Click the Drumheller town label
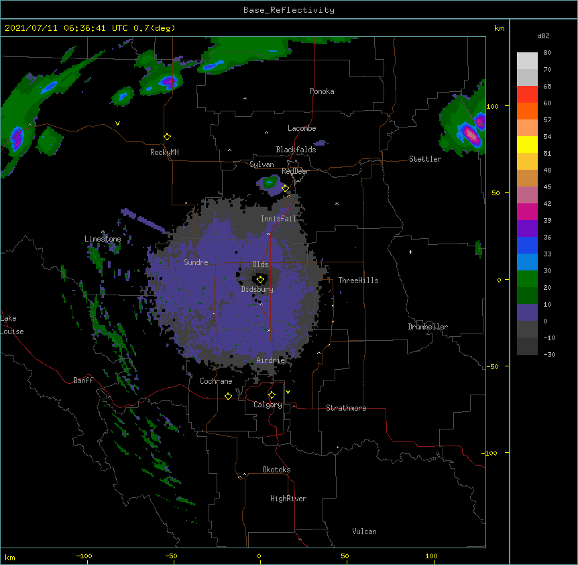 [428, 327]
